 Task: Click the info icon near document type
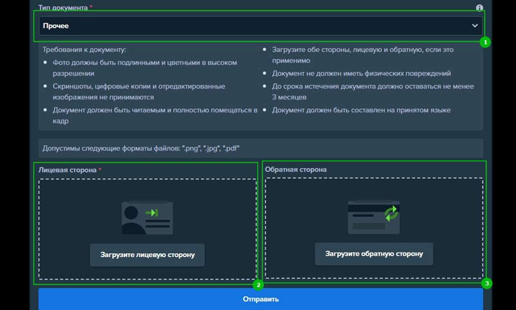coord(479,8)
